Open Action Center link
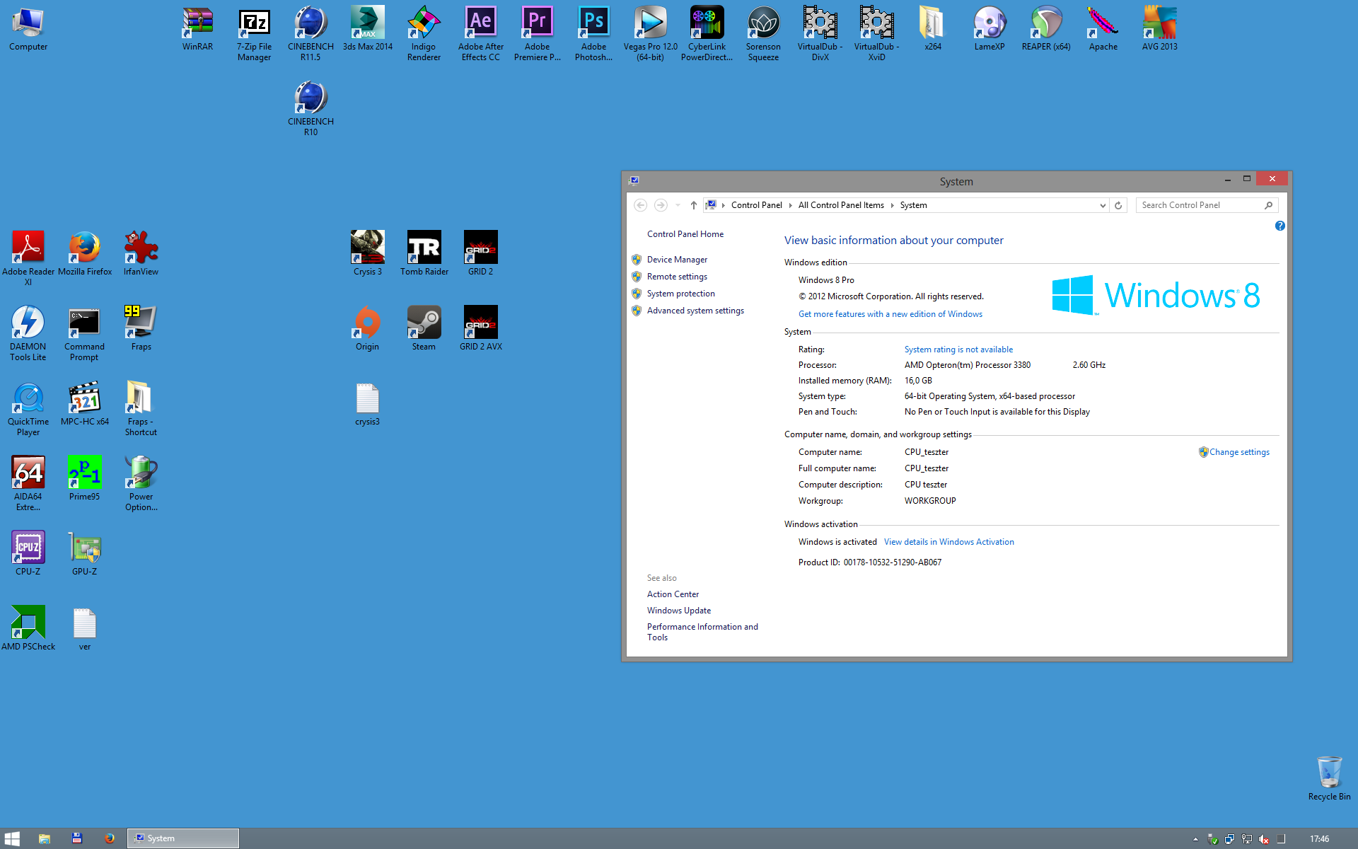 673,594
